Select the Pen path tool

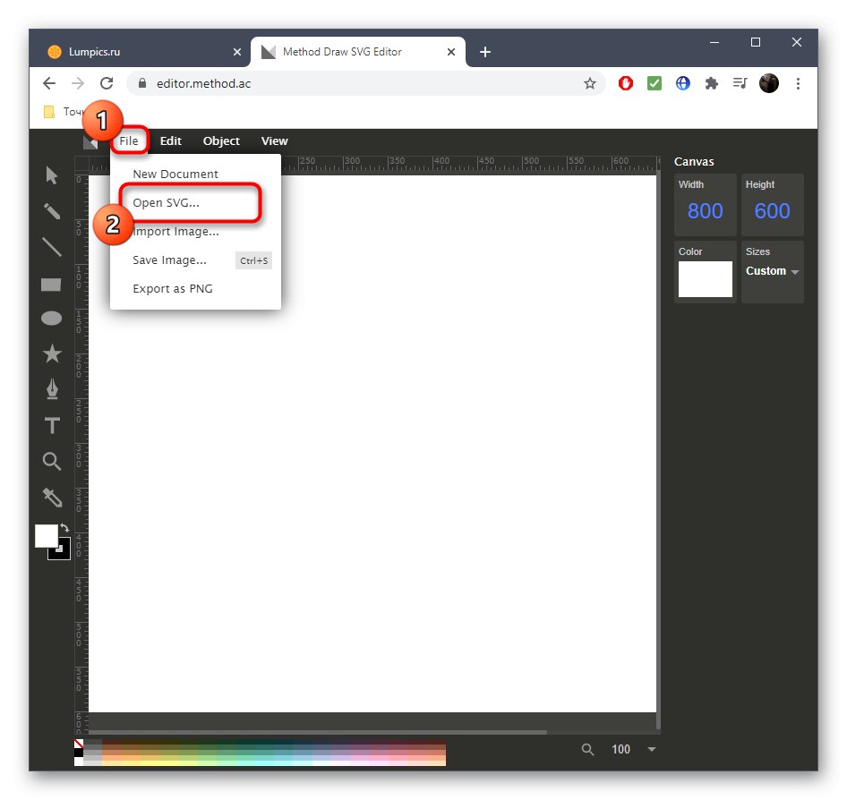point(52,389)
